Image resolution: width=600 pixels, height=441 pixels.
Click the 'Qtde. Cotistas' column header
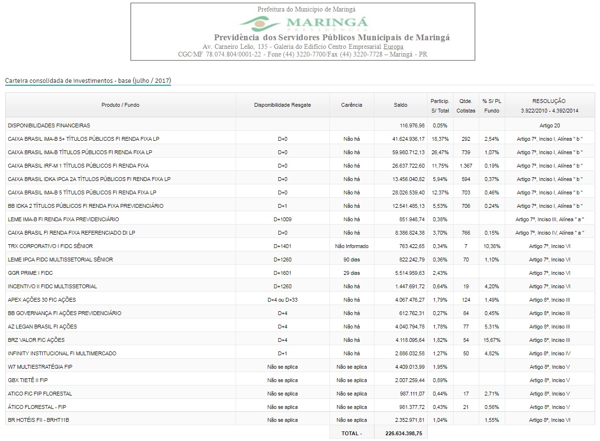465,106
